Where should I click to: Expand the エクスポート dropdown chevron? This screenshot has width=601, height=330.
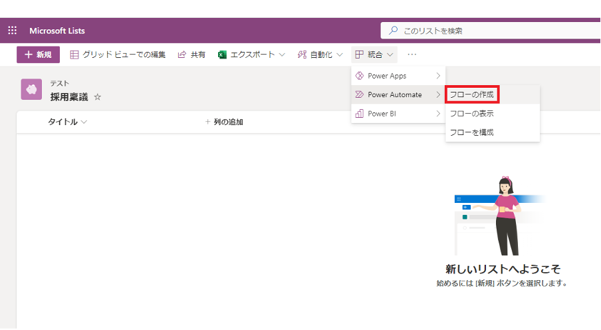tap(282, 55)
